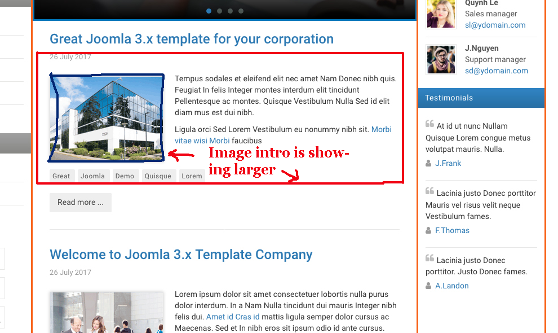Select the first slideshow pagination dot
558x333 pixels.
coord(209,11)
